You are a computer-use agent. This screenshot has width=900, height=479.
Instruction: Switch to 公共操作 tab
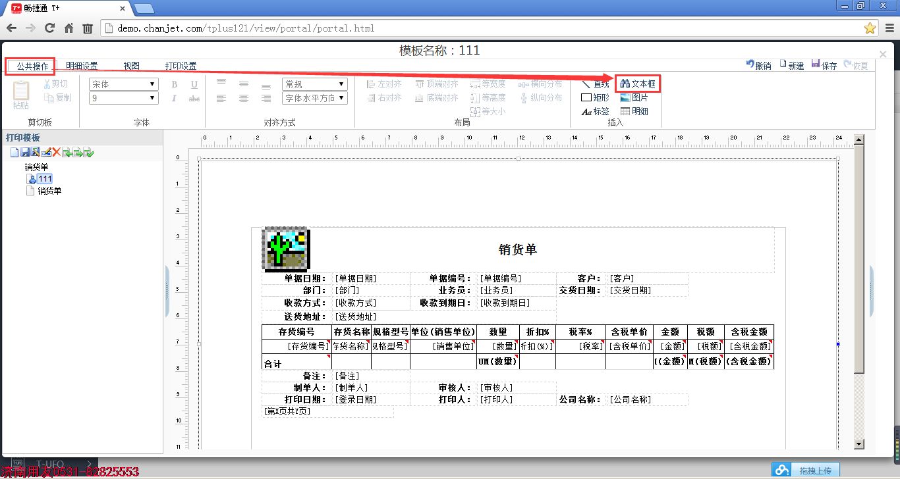pos(33,66)
